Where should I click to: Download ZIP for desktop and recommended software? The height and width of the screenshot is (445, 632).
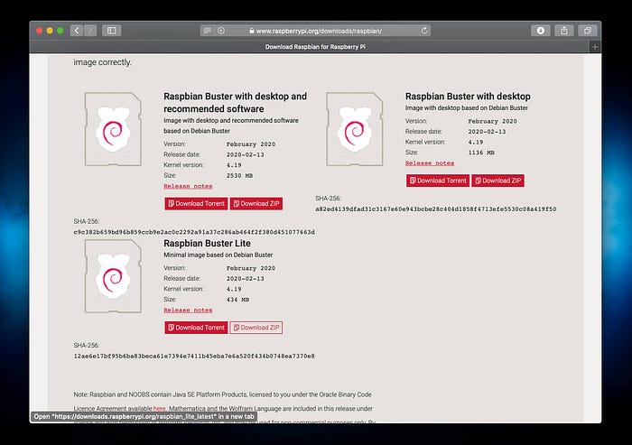(256, 204)
